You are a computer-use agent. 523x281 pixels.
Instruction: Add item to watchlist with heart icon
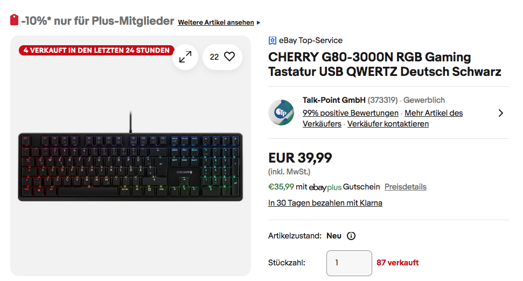[x=229, y=57]
